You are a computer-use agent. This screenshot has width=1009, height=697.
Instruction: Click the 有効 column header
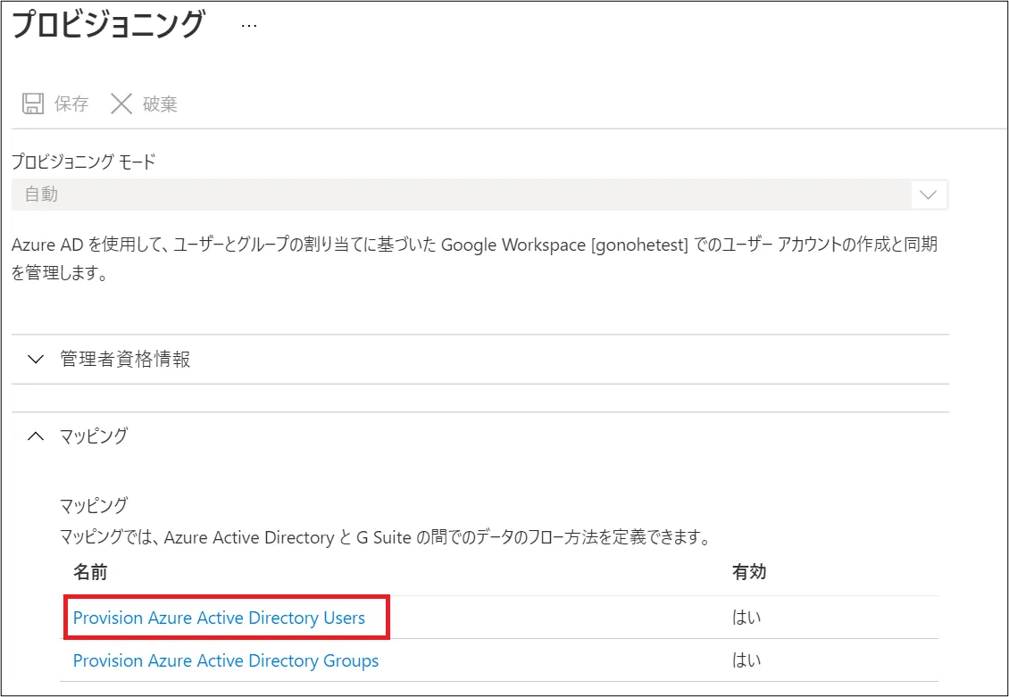pos(748,573)
